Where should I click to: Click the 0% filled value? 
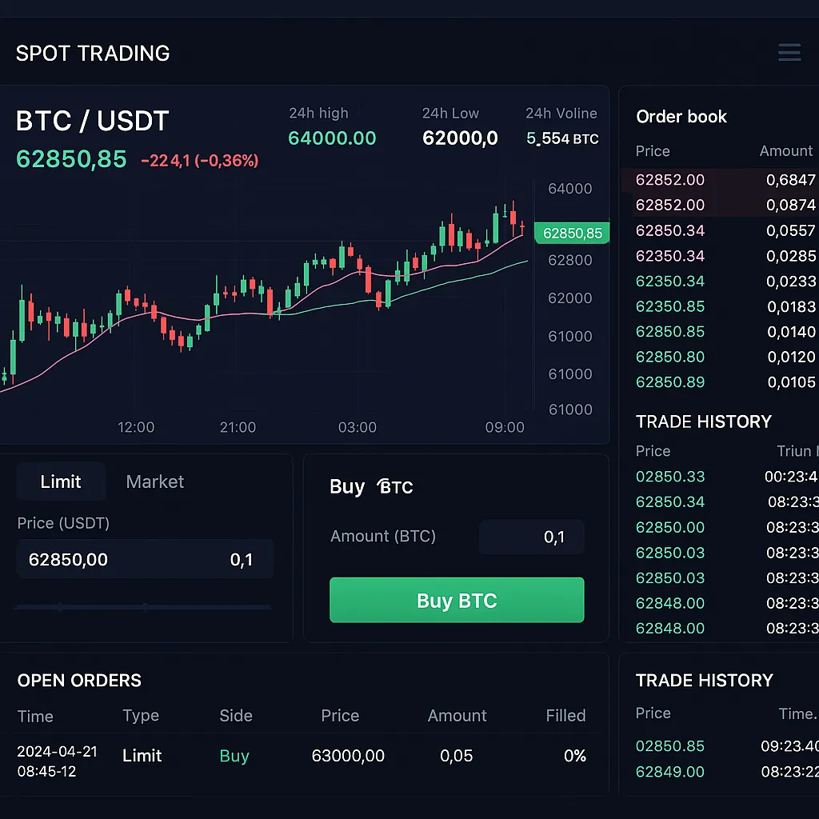tap(574, 756)
